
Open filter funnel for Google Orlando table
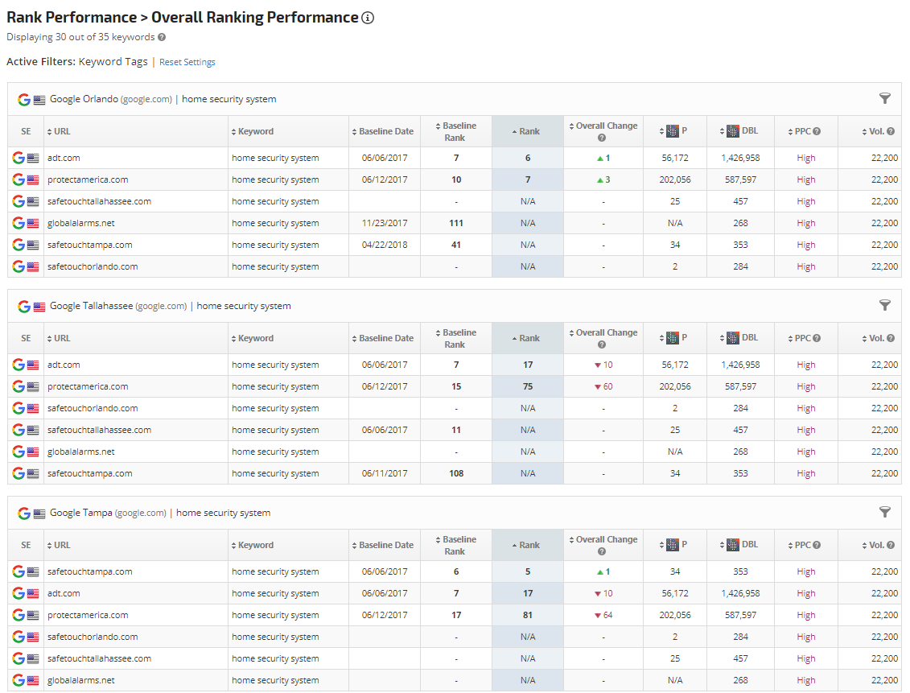tap(885, 98)
